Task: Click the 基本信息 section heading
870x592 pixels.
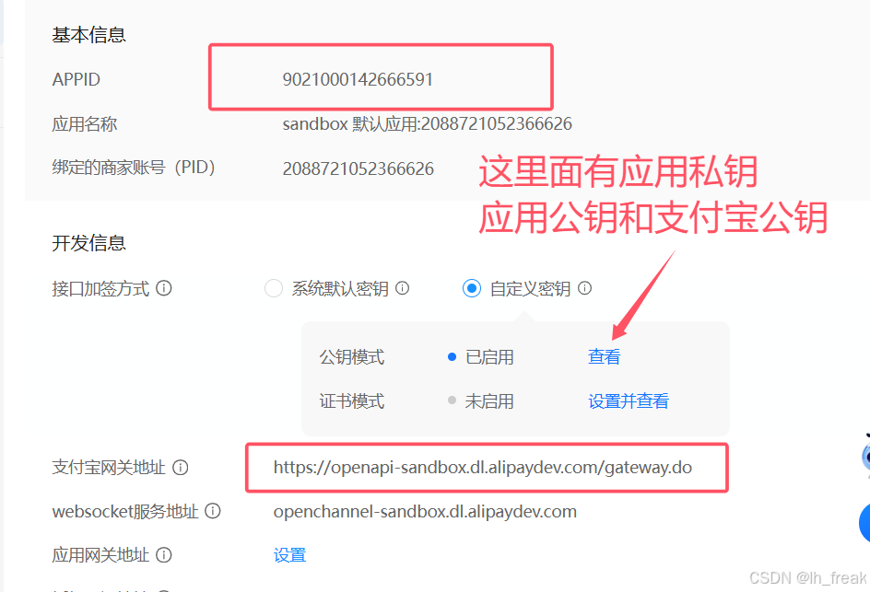Action: click(x=88, y=35)
